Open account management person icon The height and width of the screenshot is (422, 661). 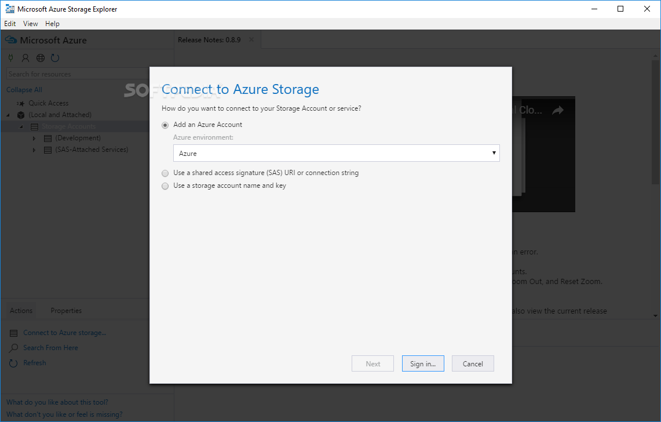(x=25, y=58)
